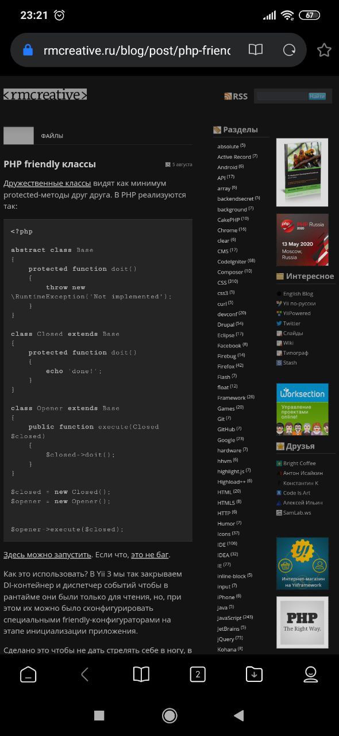Open the CodeIgniter category

(x=232, y=261)
